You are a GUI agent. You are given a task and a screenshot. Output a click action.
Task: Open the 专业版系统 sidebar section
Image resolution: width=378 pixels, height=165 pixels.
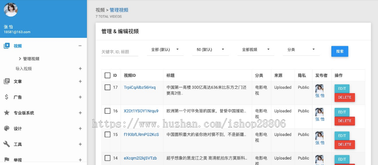point(24,113)
